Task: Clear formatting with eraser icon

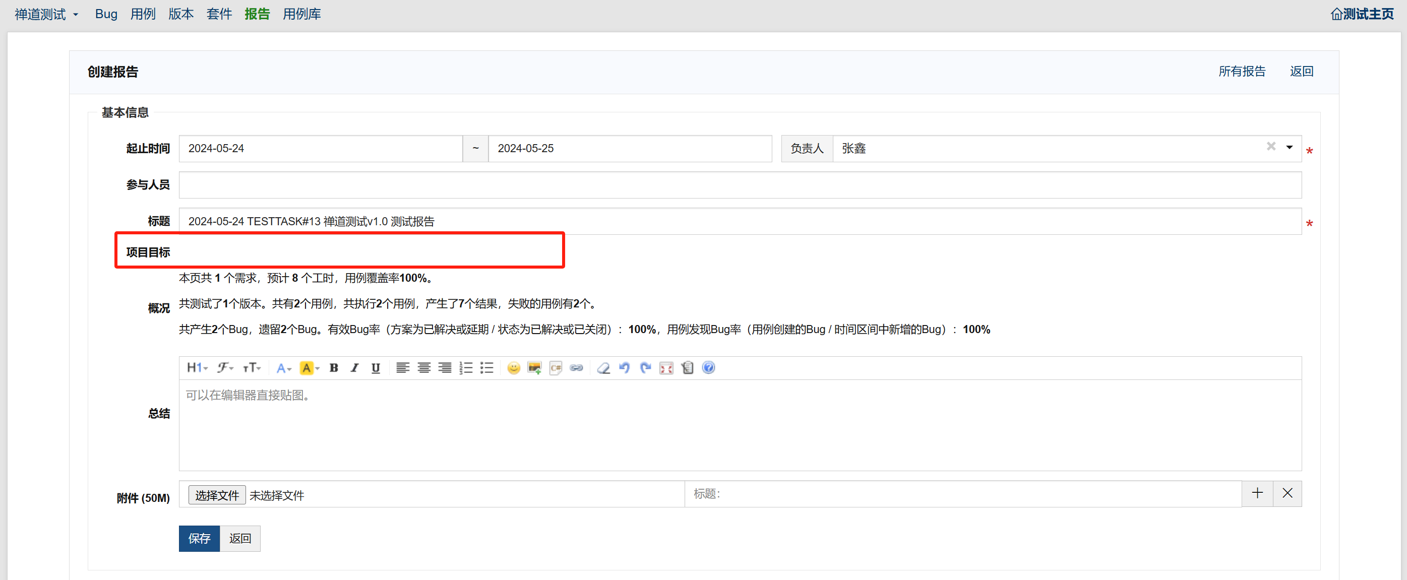Action: click(603, 368)
